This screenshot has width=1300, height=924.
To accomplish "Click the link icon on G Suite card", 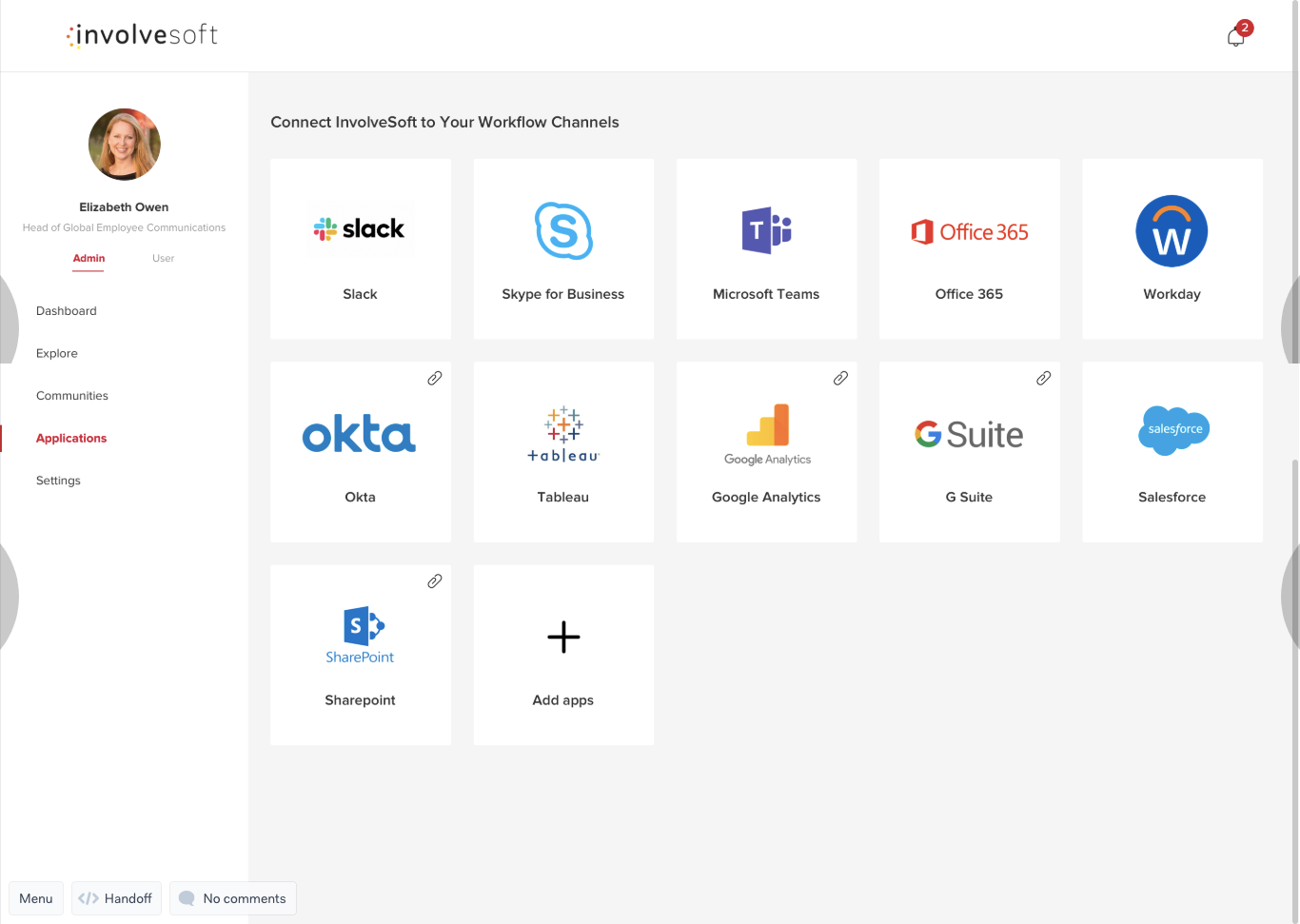I will tap(1044, 378).
